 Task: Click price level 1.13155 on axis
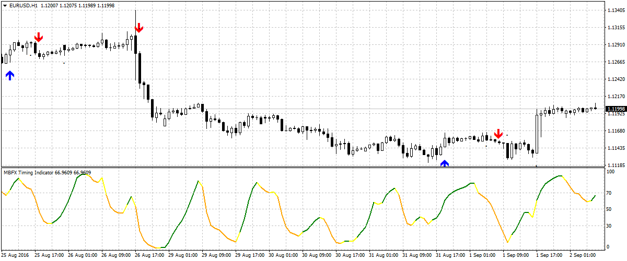click(616, 27)
